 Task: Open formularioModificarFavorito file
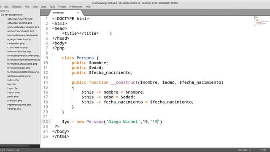24,55
